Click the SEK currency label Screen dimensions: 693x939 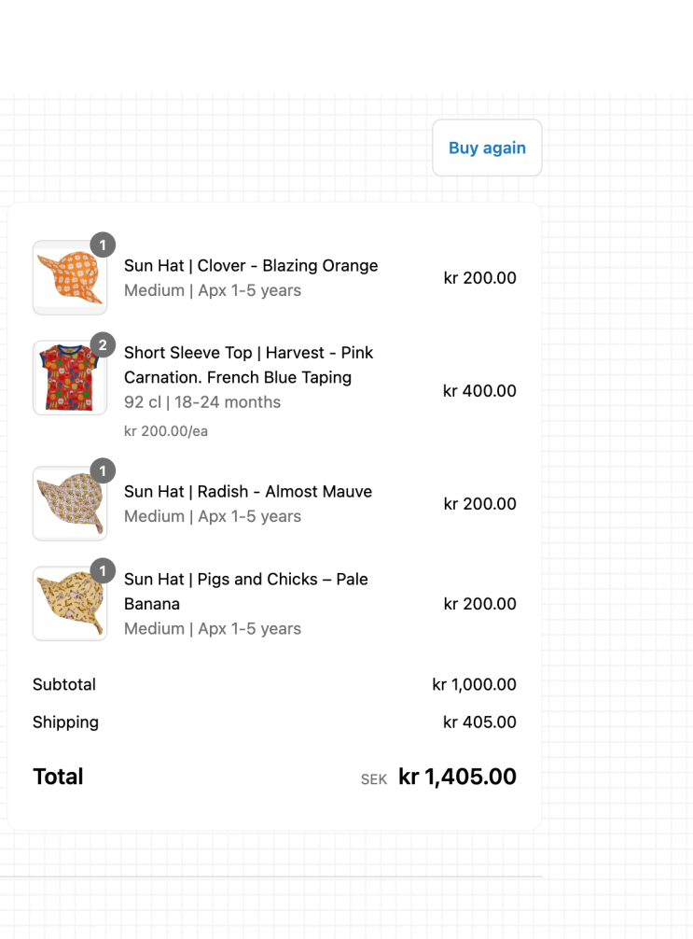click(x=374, y=779)
